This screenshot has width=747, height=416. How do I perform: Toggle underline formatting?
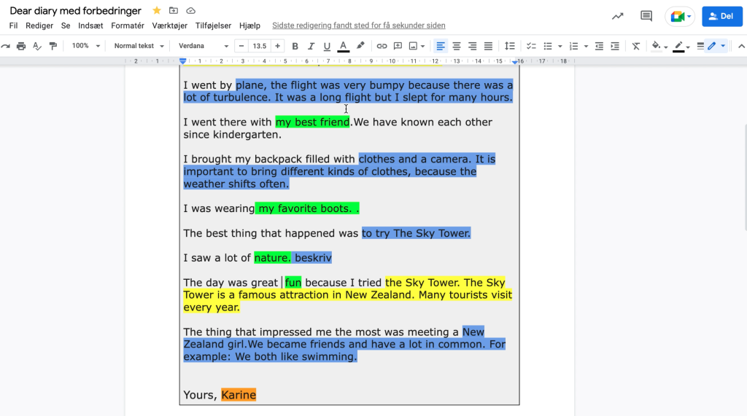pos(327,46)
